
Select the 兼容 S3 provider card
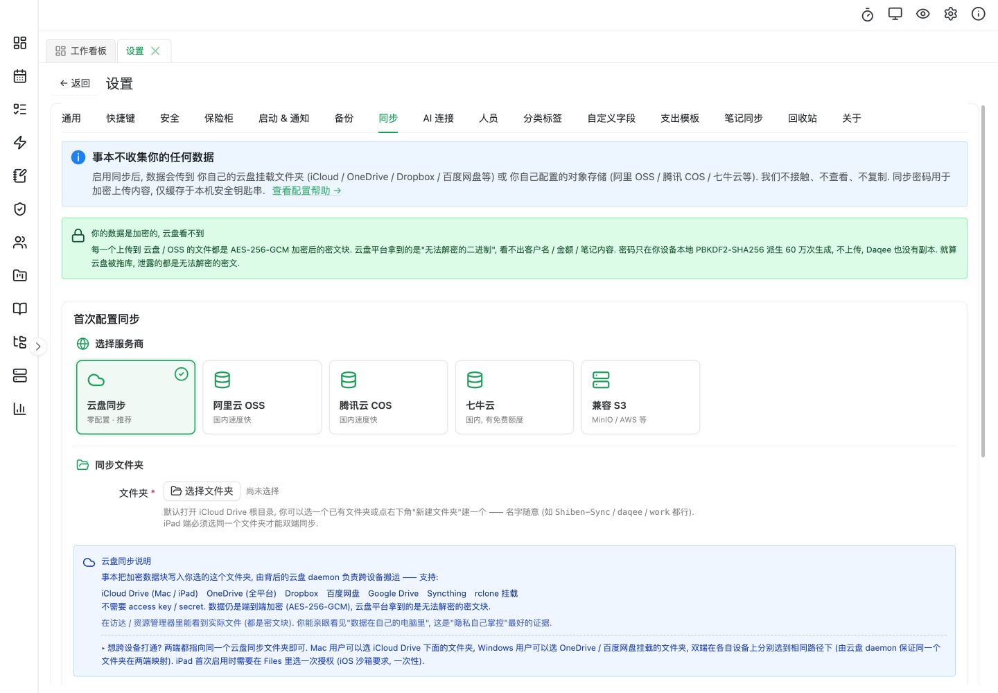[640, 397]
